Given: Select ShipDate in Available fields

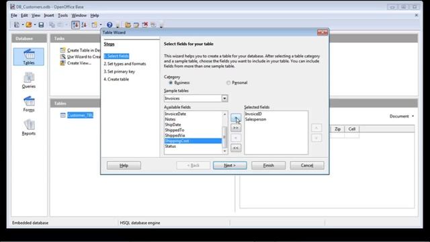Looking at the screenshot, I should [x=193, y=124].
